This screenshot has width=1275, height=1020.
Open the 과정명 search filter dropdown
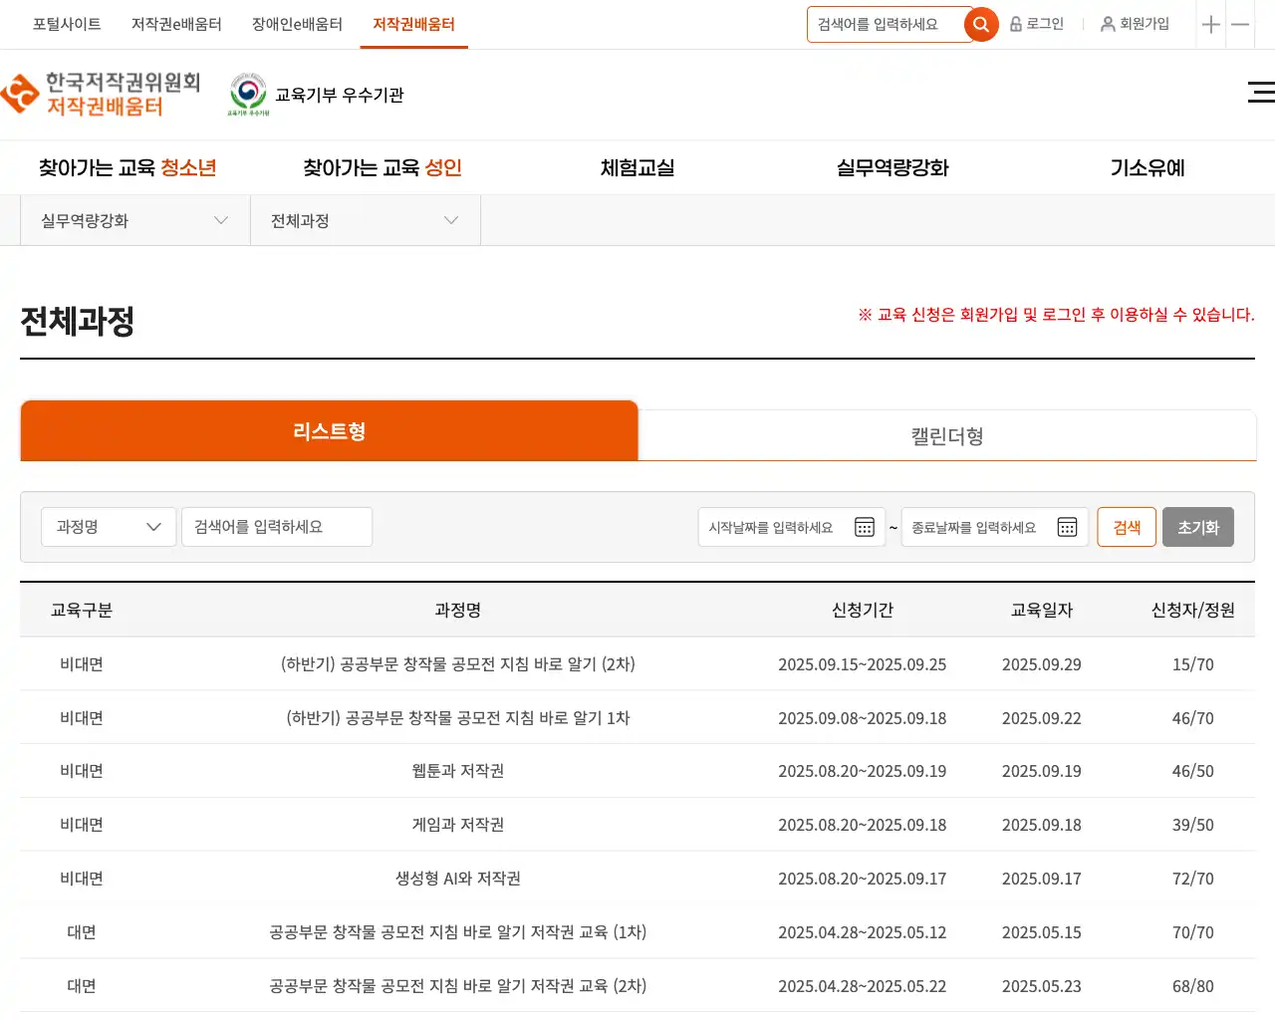click(x=109, y=527)
